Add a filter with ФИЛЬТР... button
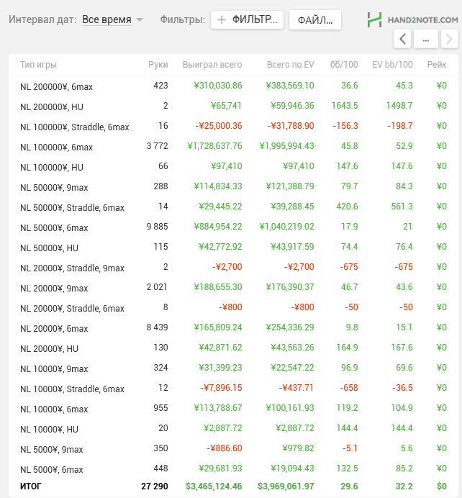Viewport: 462px width, 498px height. pyautogui.click(x=247, y=19)
